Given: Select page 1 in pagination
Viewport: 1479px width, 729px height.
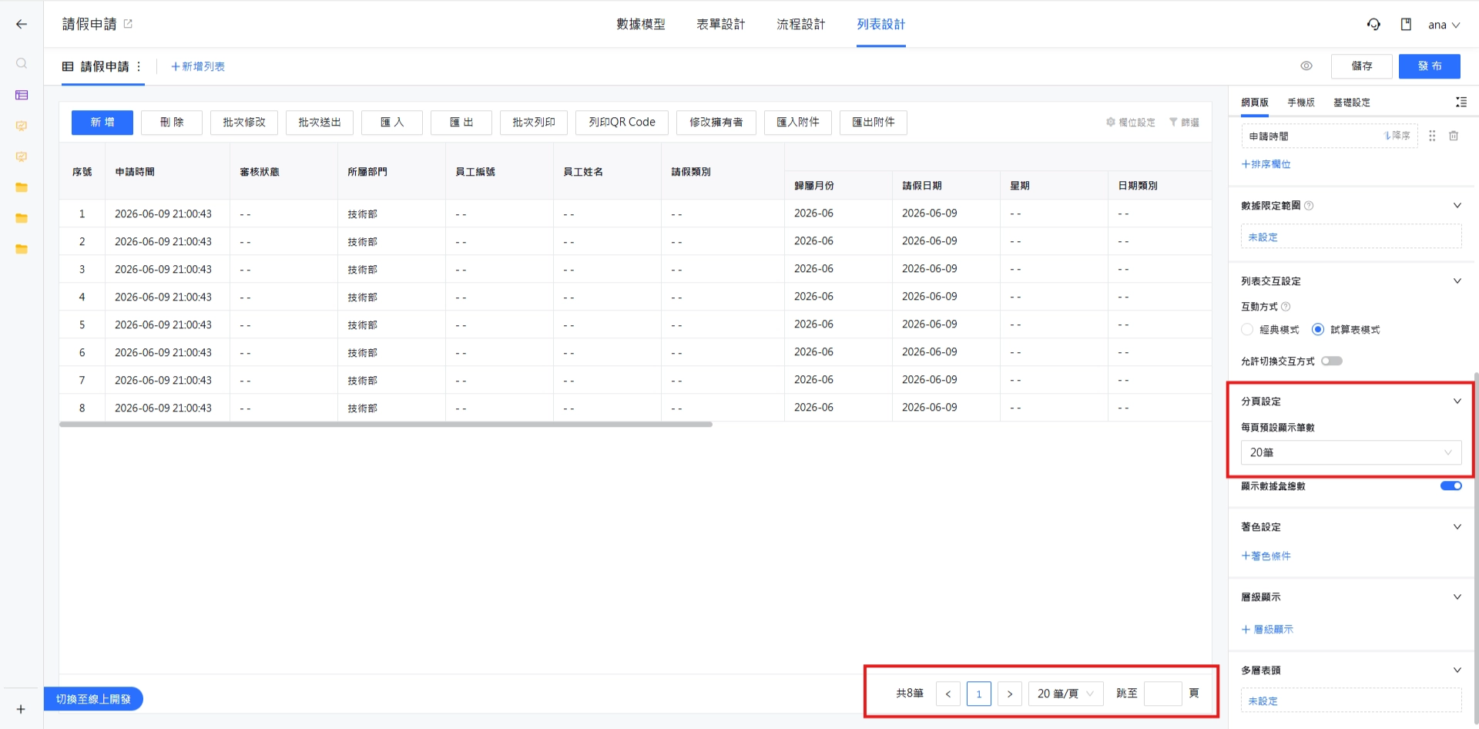Looking at the screenshot, I should [x=979, y=694].
